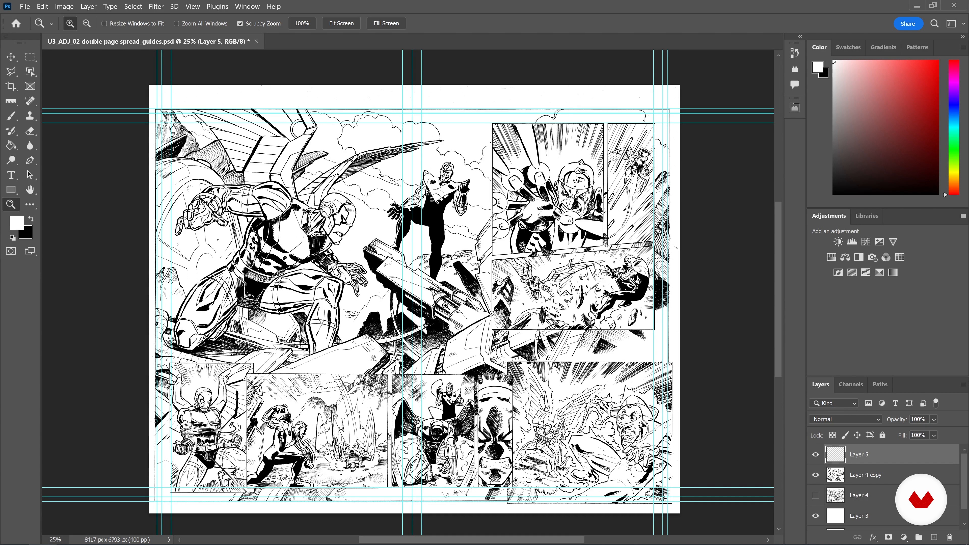Select the Type tool
Image resolution: width=969 pixels, height=545 pixels.
coord(11,175)
